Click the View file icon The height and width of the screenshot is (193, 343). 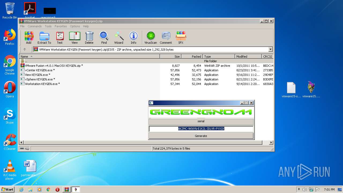74,38
